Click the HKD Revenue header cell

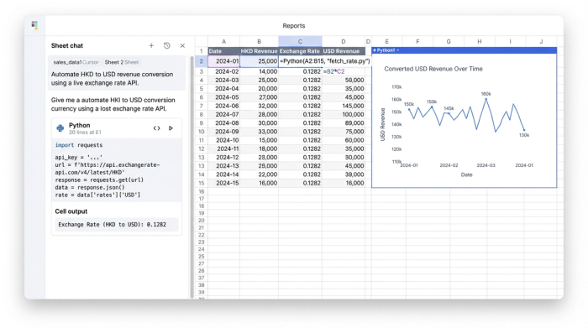(x=259, y=51)
